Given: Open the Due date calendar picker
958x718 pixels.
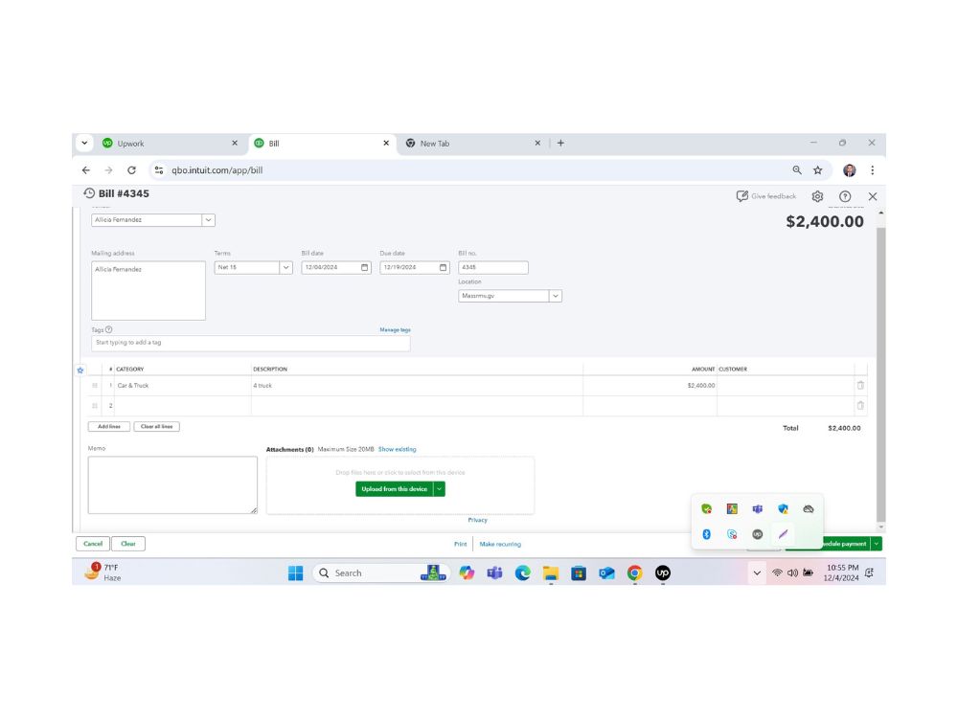Looking at the screenshot, I should 443,267.
